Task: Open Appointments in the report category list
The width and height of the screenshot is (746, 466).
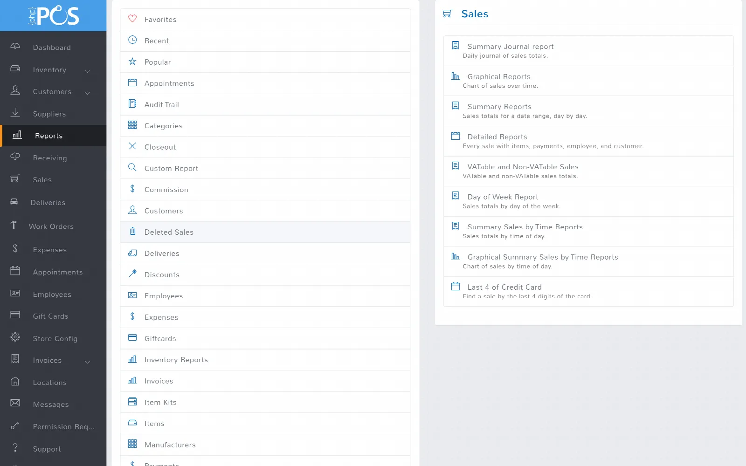Action: [265, 83]
